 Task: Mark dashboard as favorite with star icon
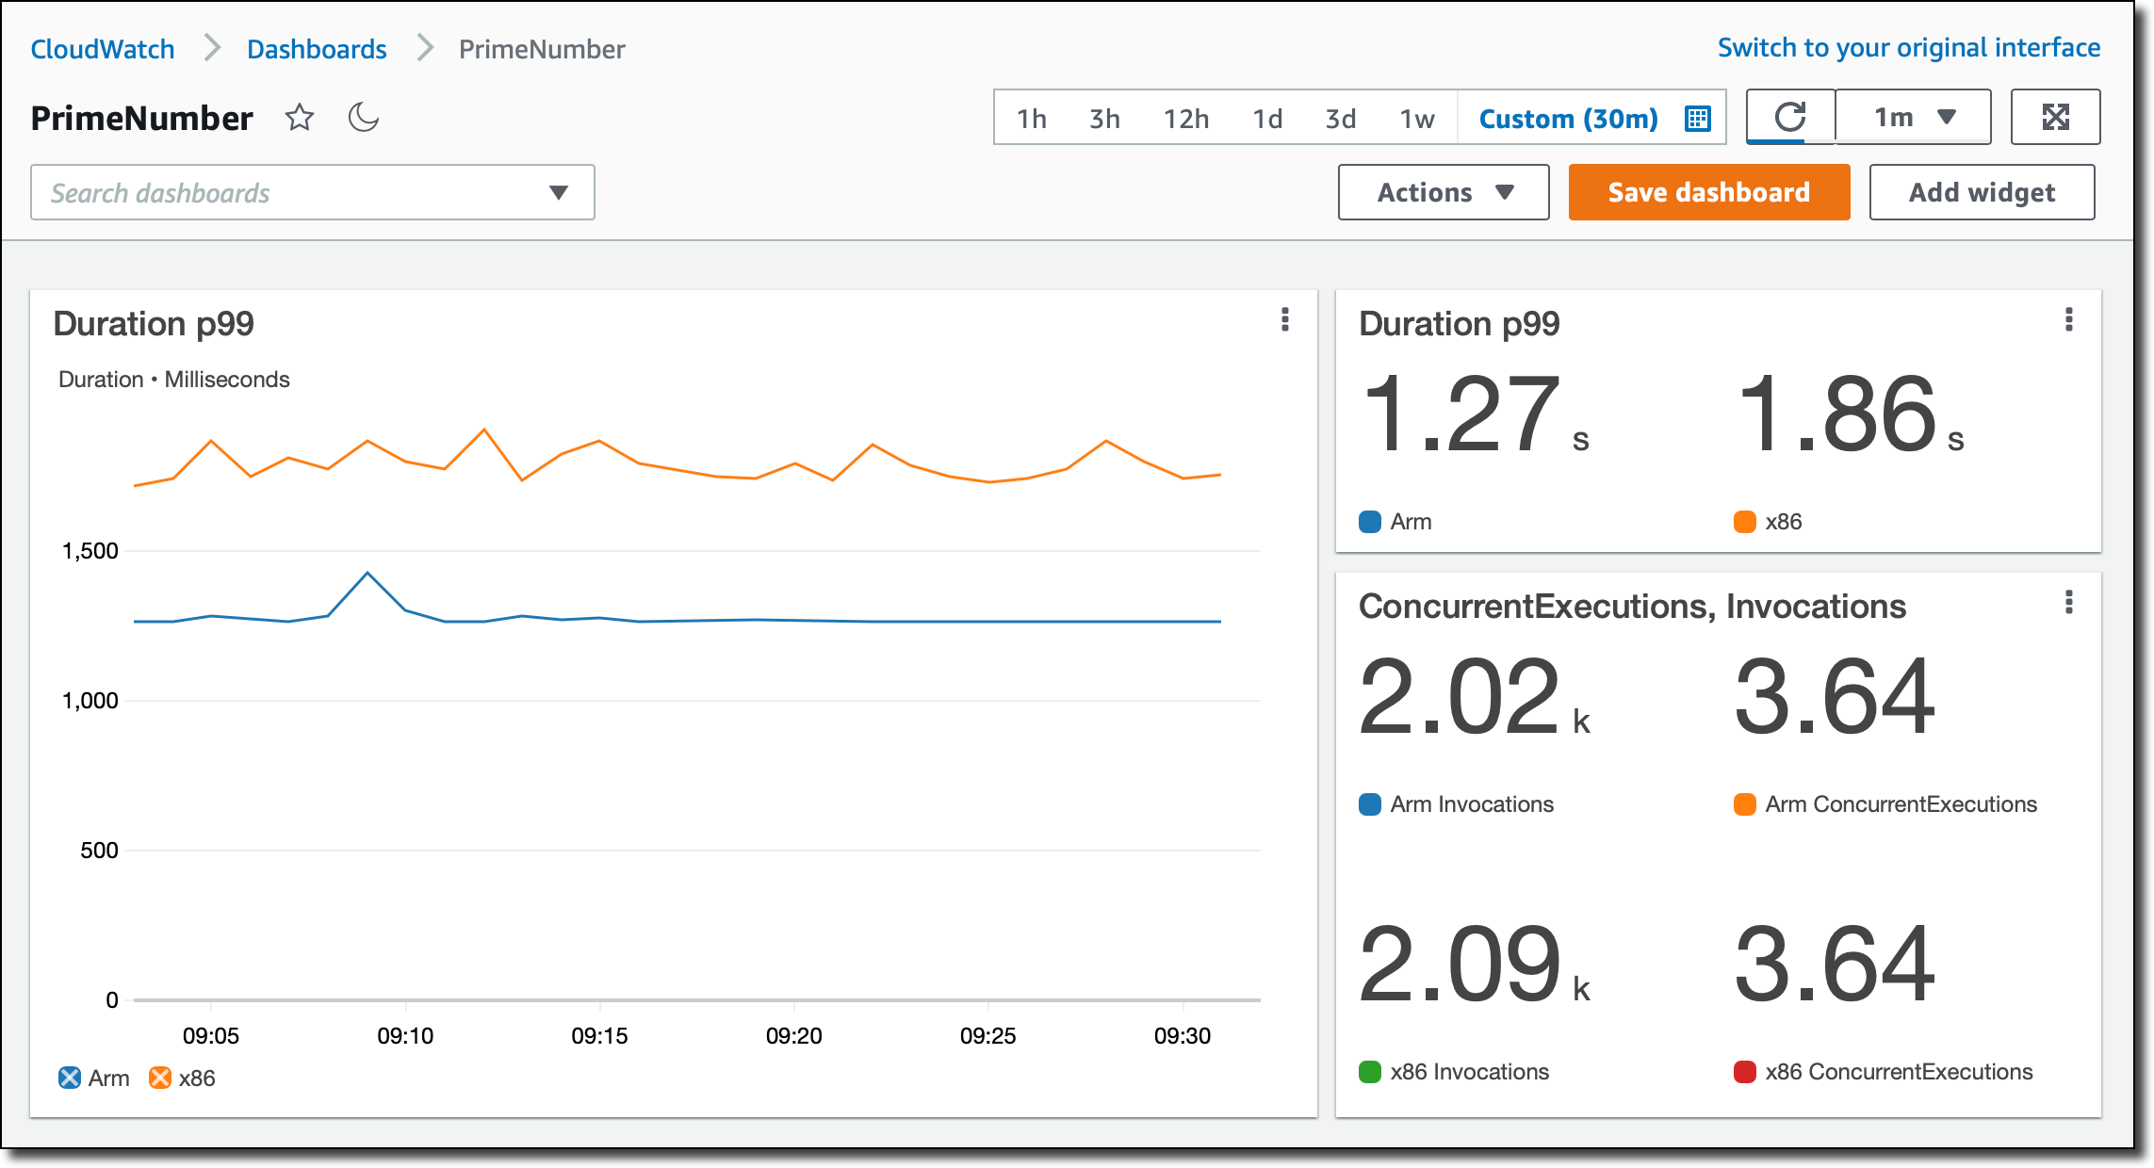coord(300,118)
